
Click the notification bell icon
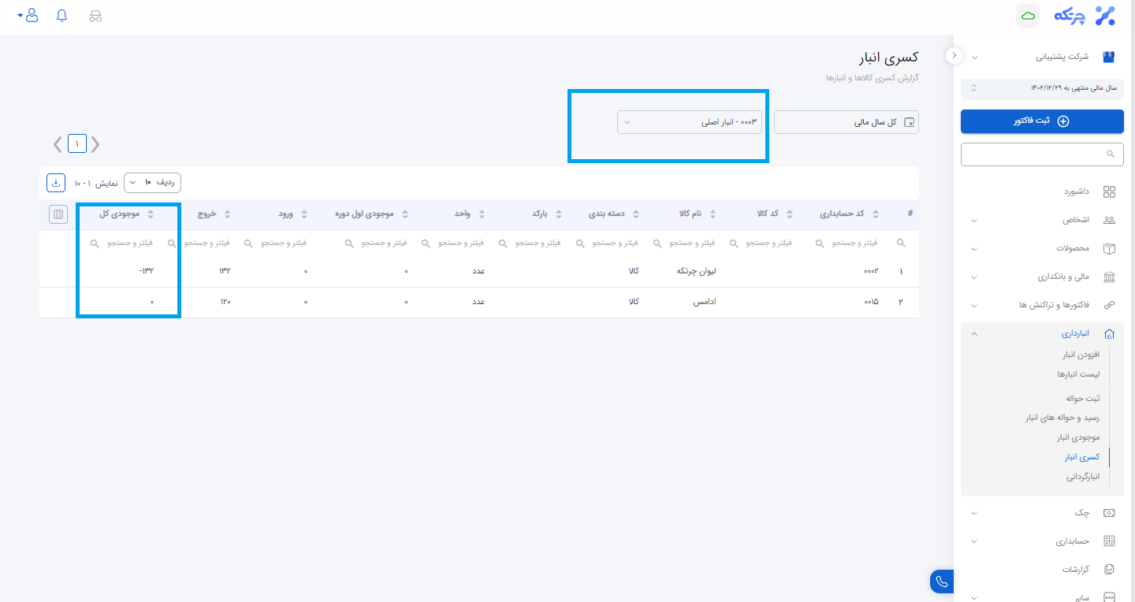click(x=62, y=16)
